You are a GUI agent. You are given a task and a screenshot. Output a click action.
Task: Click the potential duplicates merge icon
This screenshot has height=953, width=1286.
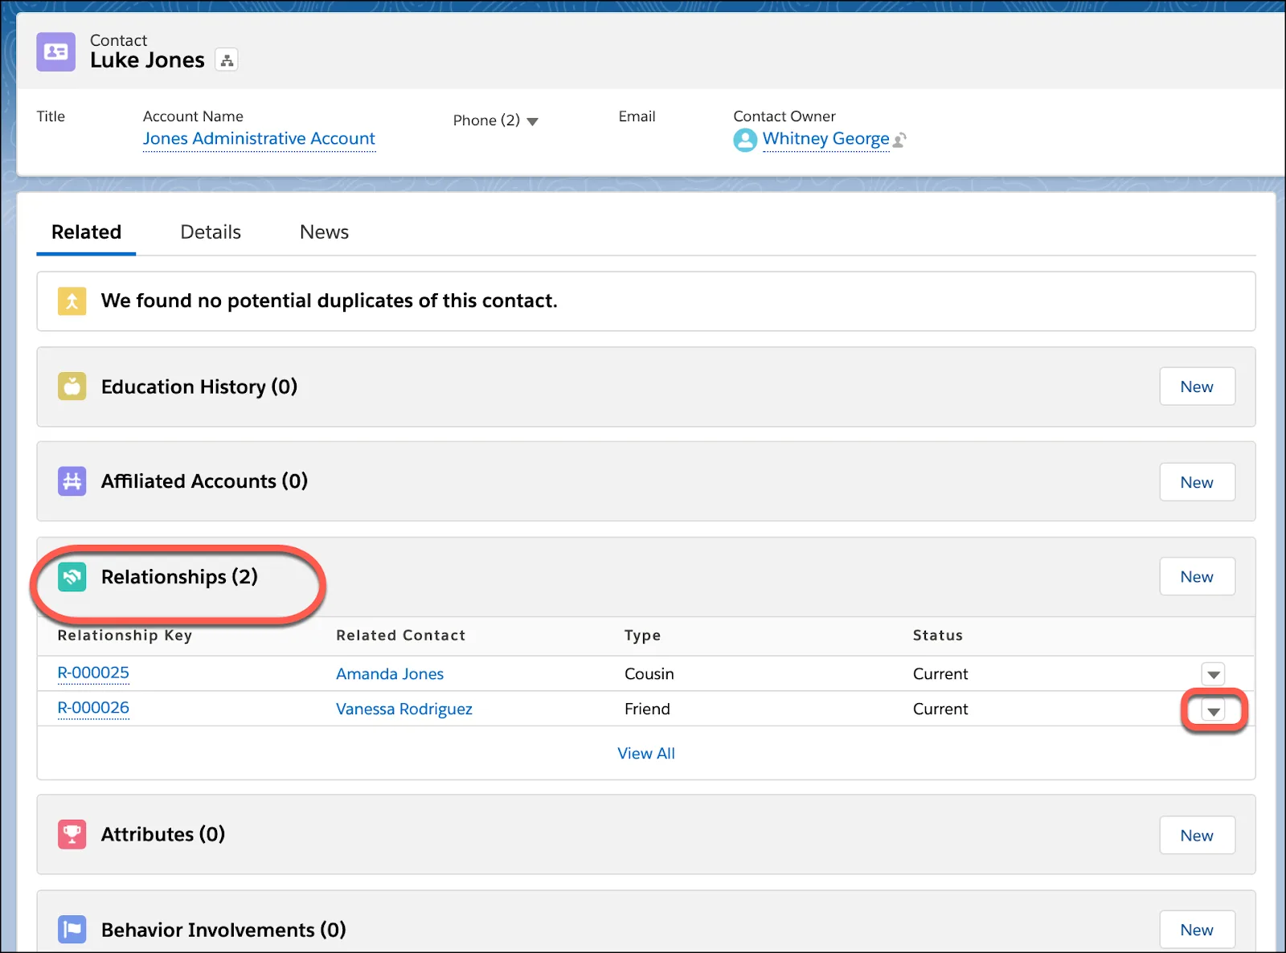72,301
